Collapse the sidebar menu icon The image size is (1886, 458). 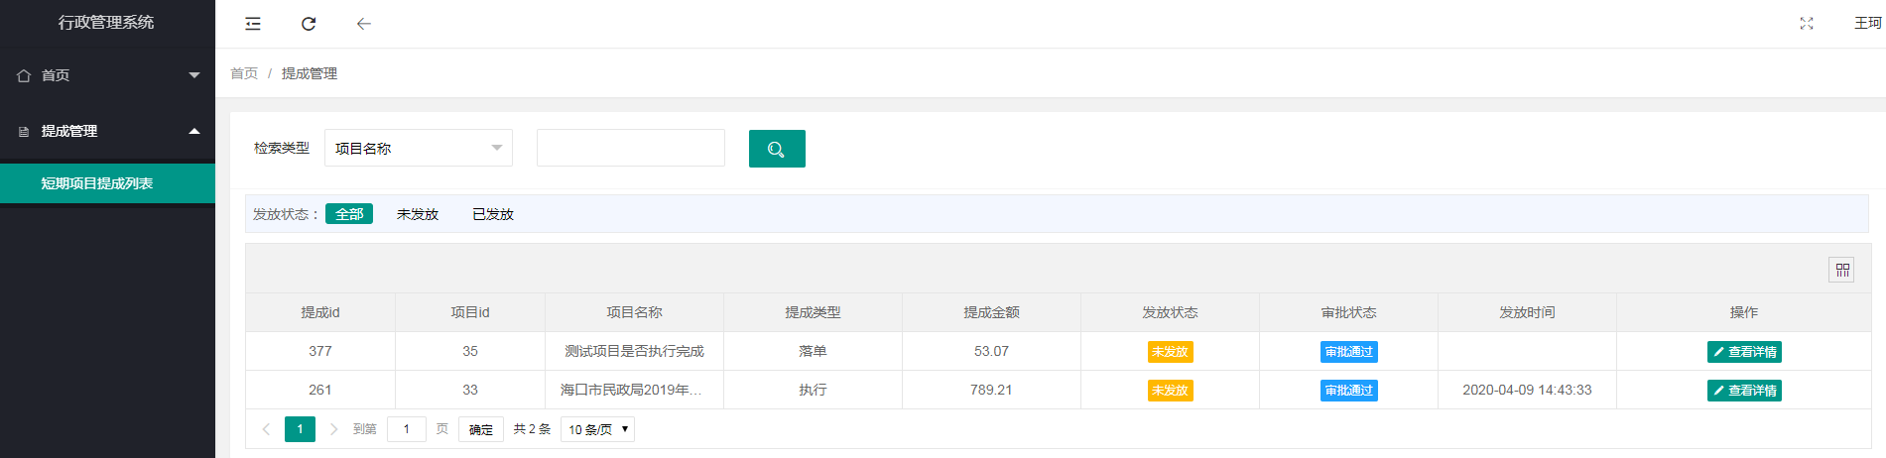[x=253, y=24]
